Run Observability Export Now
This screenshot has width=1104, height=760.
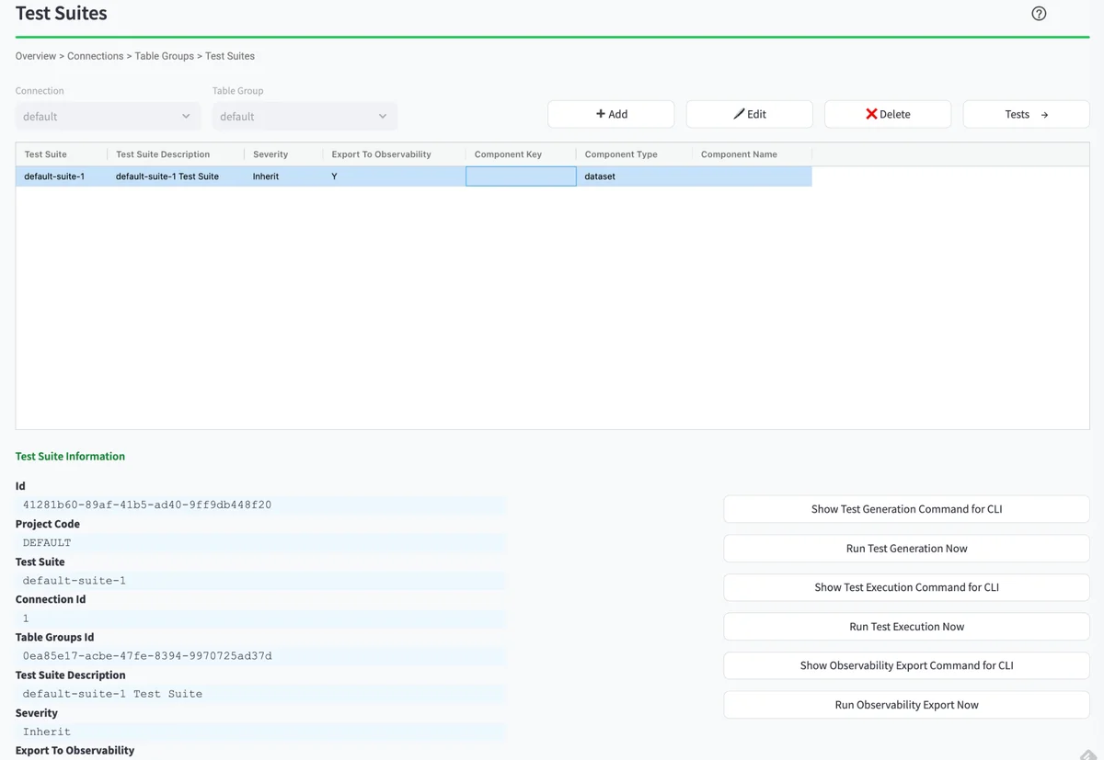coord(906,704)
